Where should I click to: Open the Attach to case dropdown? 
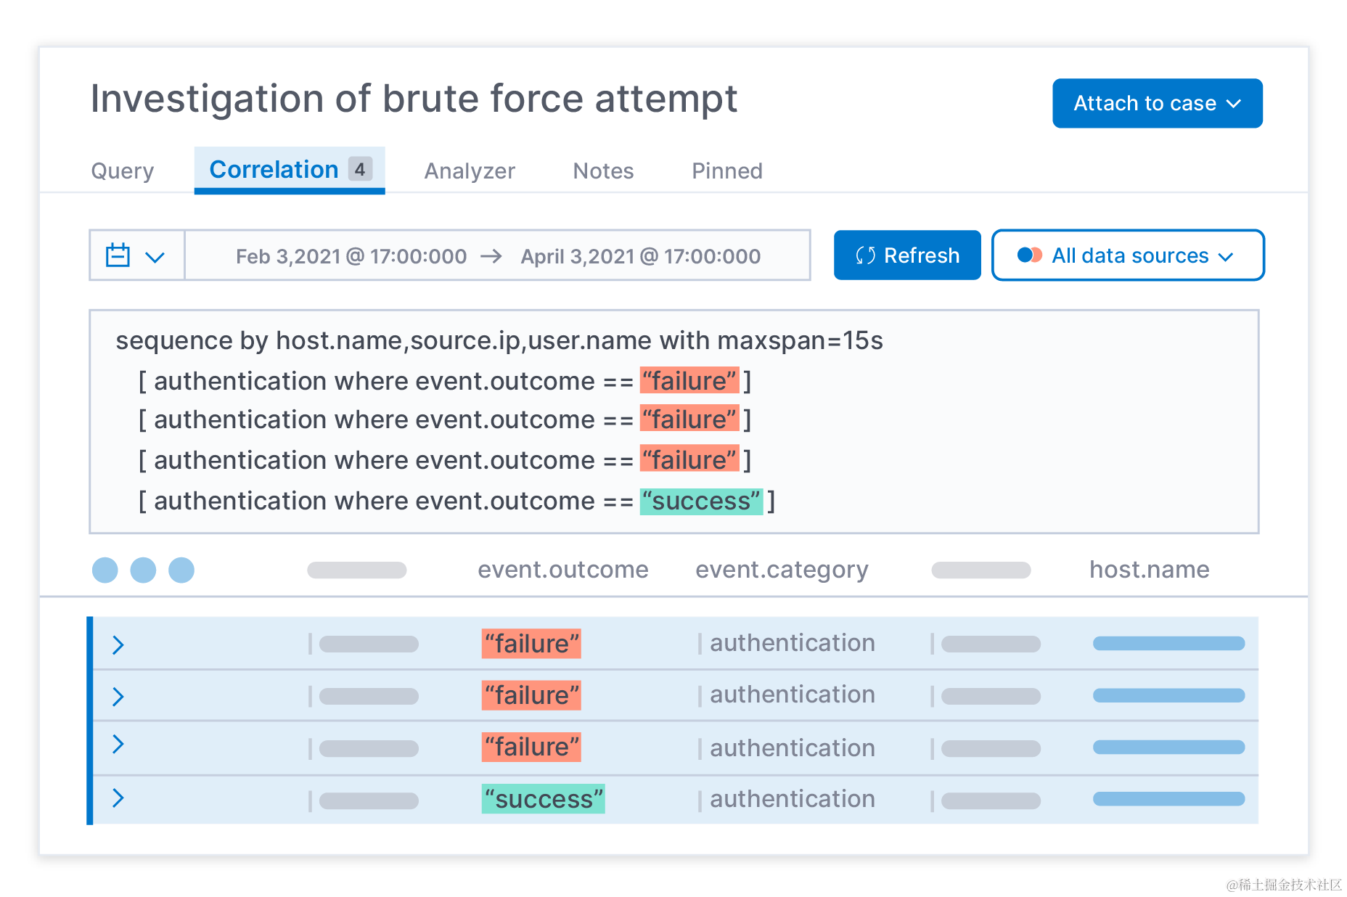1157,103
